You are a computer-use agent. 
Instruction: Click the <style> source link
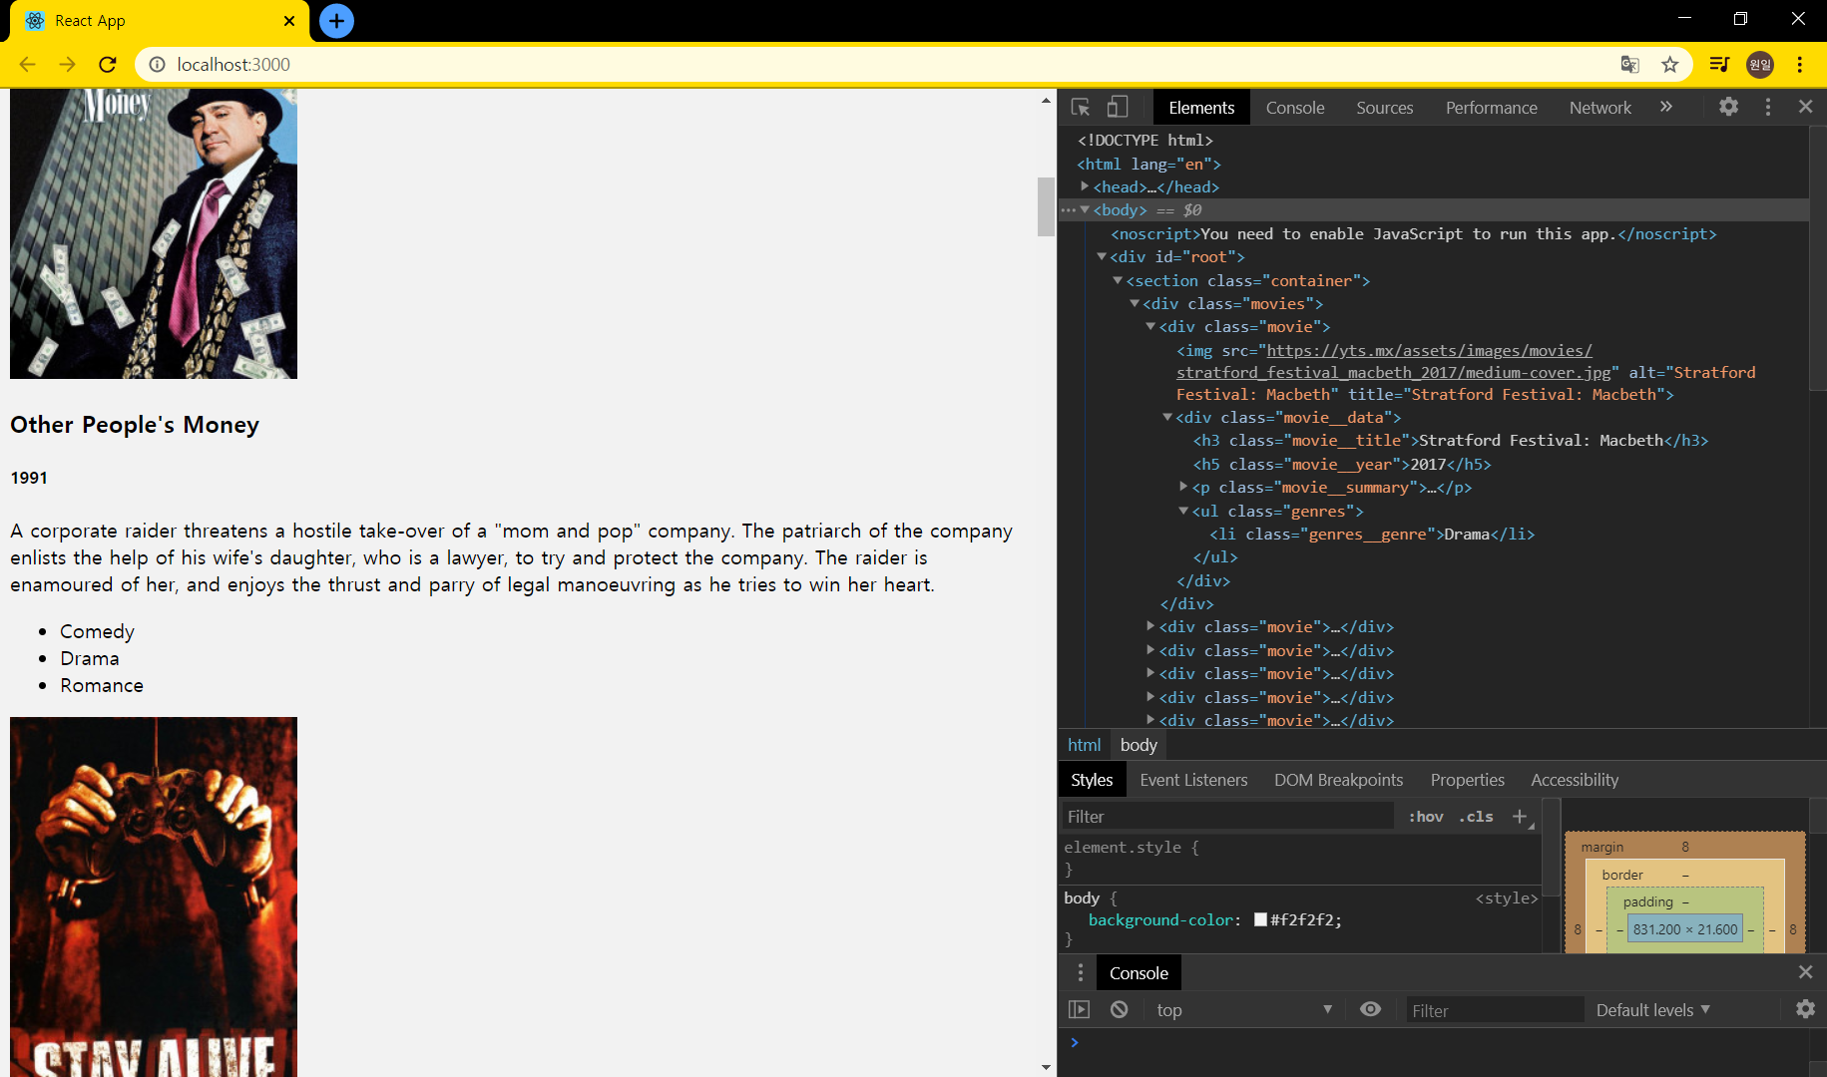point(1507,897)
